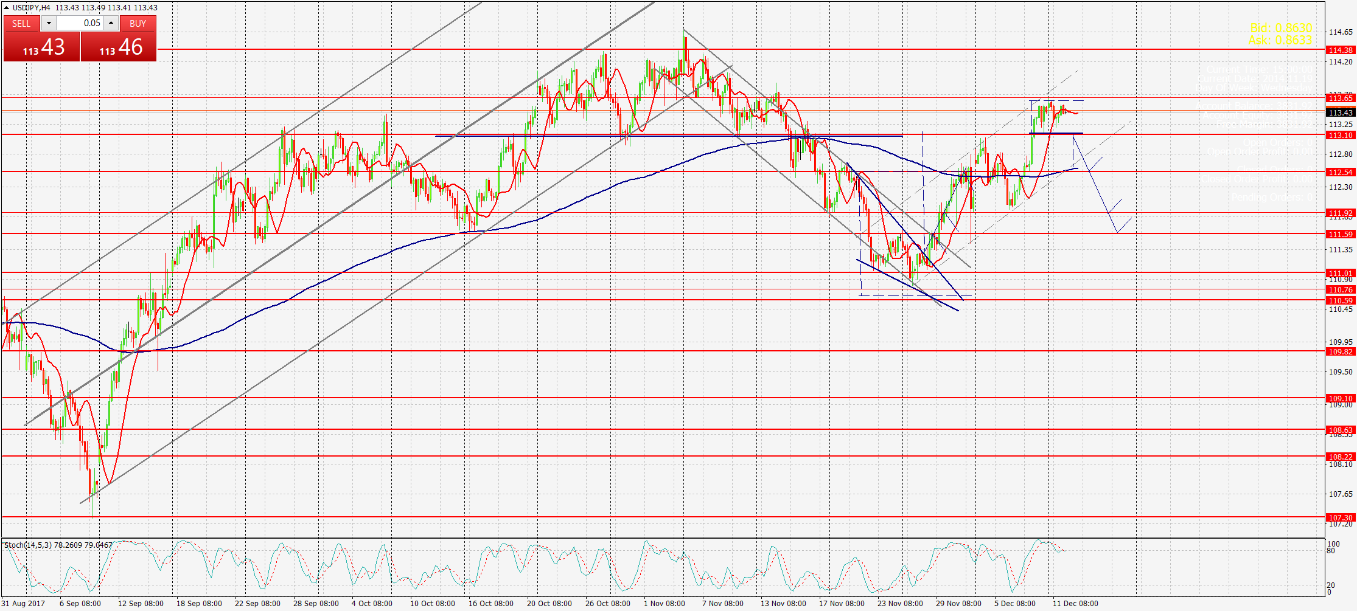
Task: Click the stochastic scale value 80
Action: (x=1331, y=551)
